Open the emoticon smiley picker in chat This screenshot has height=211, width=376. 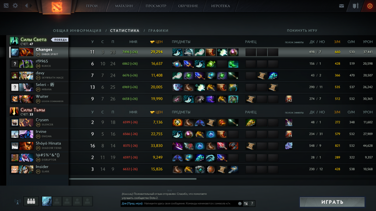(x=240, y=203)
